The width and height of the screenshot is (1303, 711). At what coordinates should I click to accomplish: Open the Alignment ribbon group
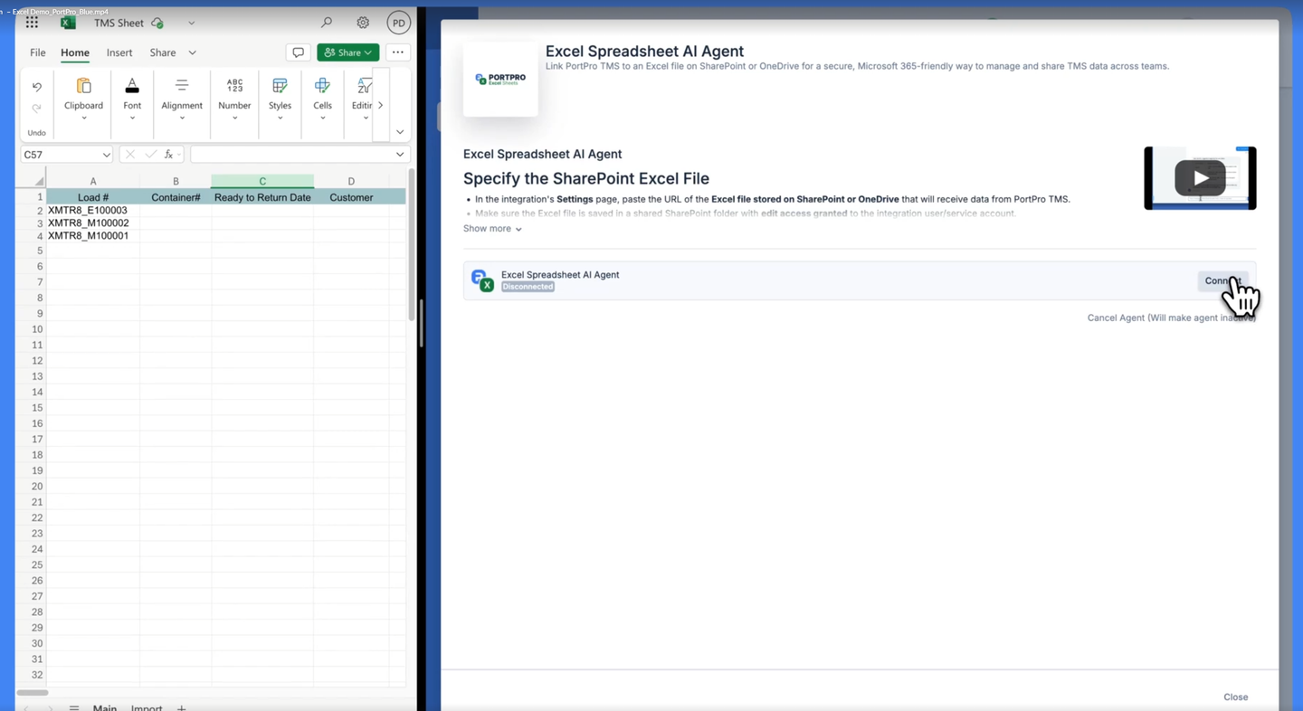point(182,99)
